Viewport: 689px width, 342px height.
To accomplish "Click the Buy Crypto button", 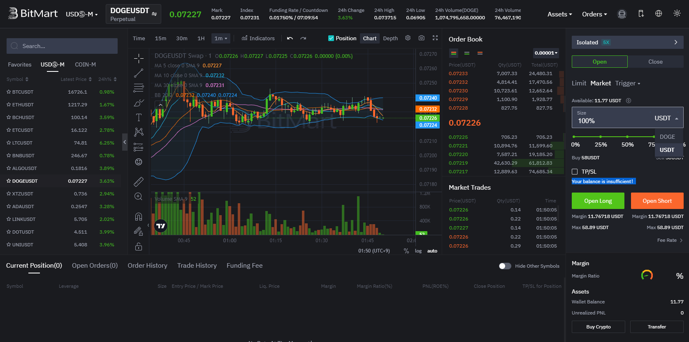I will coord(599,327).
